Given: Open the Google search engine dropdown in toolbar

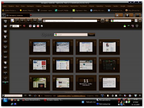Looking at the screenshot, I should [132, 21].
